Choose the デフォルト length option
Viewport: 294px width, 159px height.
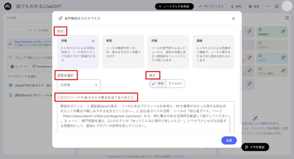[175, 84]
